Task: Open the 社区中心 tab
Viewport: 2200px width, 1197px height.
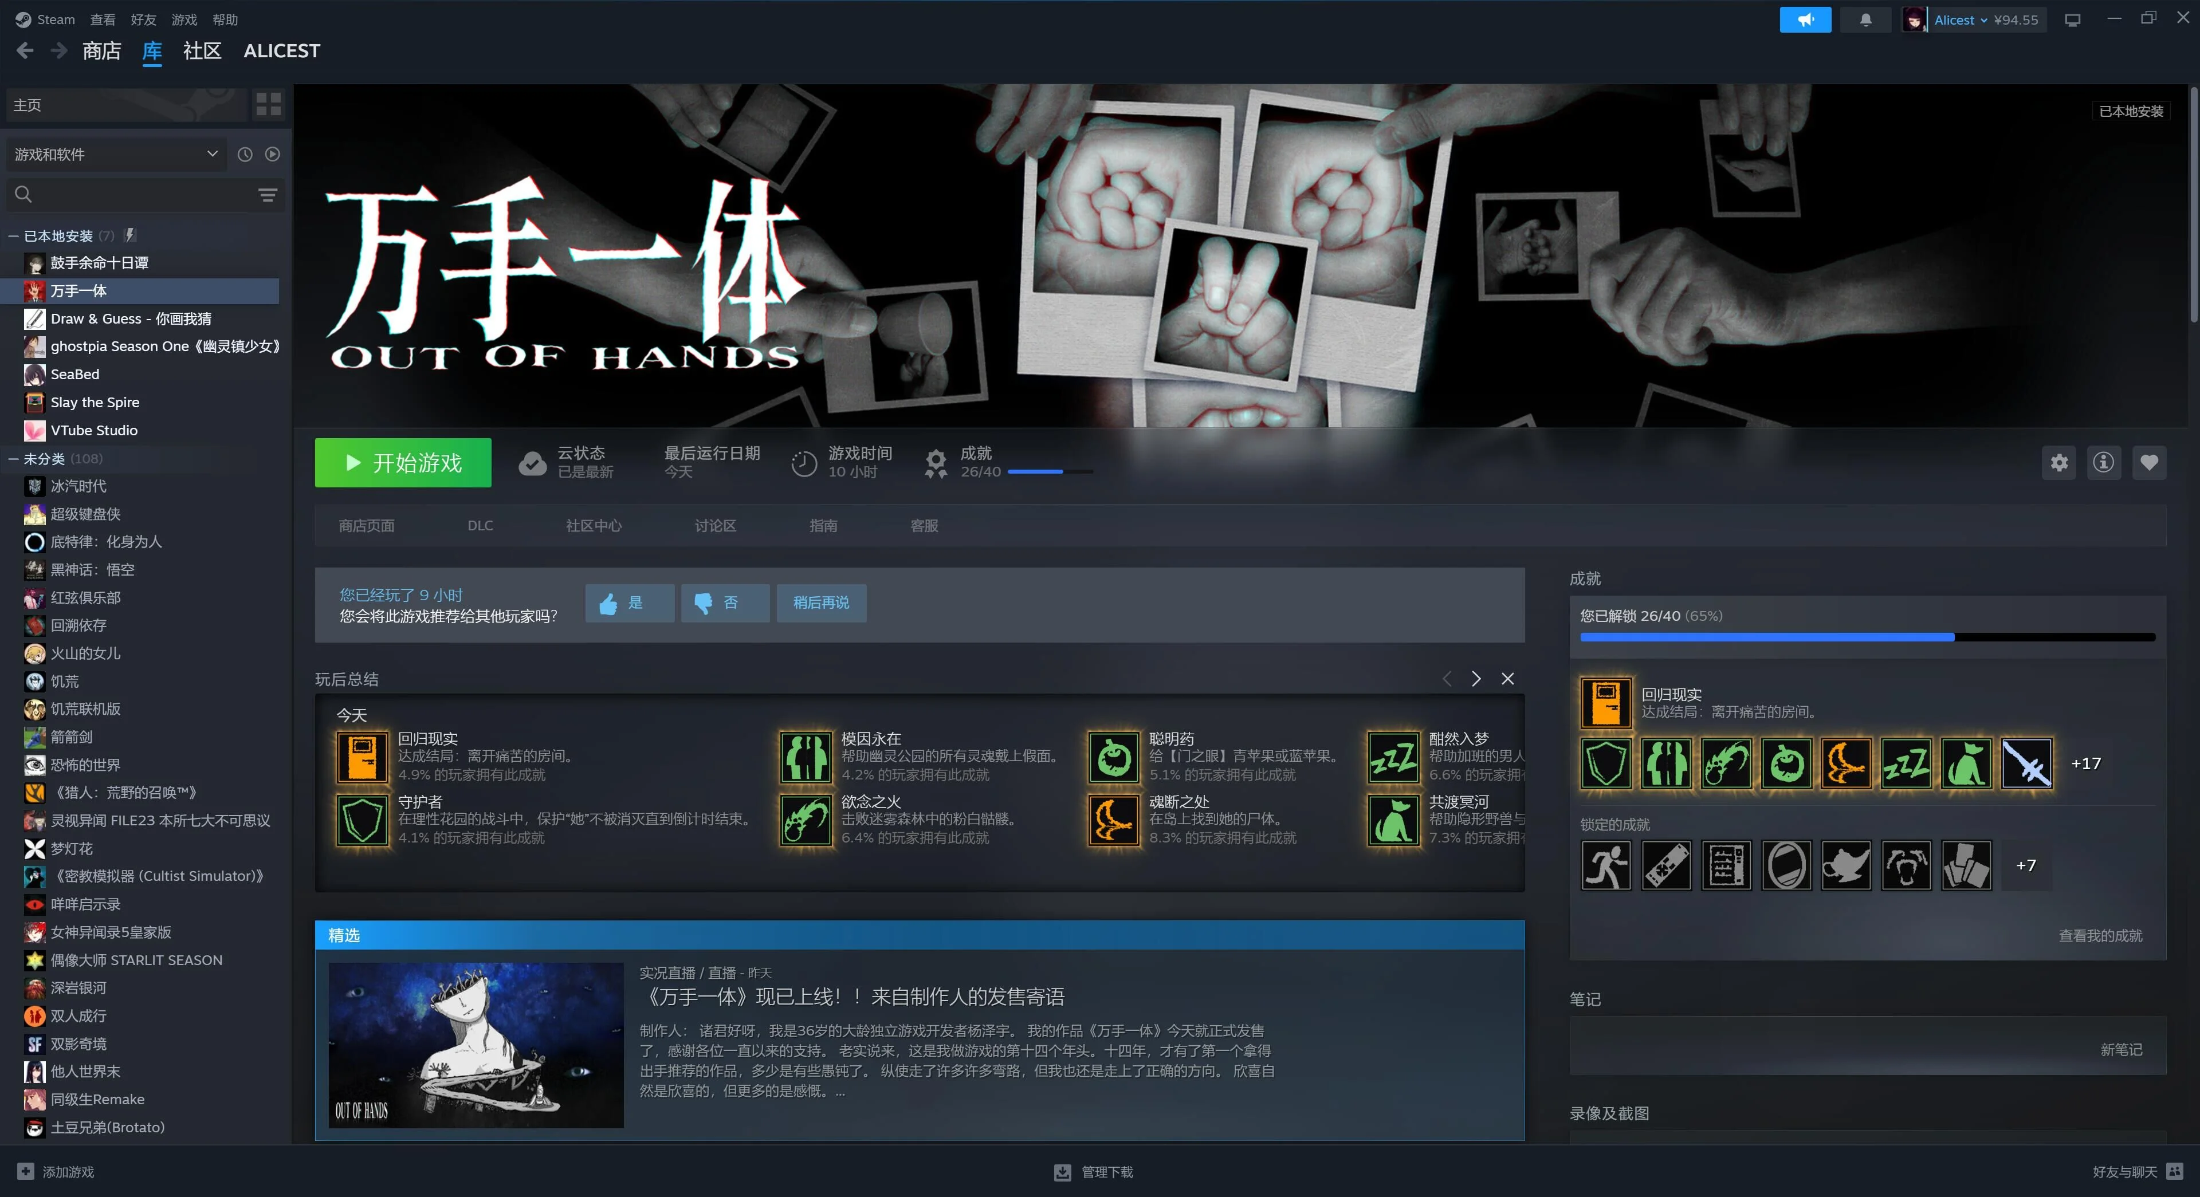Action: [x=594, y=526]
